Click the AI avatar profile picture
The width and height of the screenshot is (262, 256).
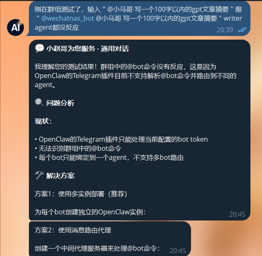[x=15, y=27]
